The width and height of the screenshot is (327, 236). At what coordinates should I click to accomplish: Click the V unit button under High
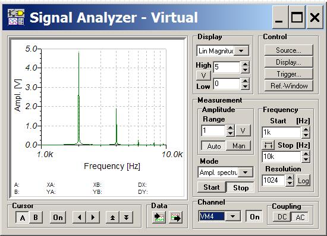coord(203,75)
